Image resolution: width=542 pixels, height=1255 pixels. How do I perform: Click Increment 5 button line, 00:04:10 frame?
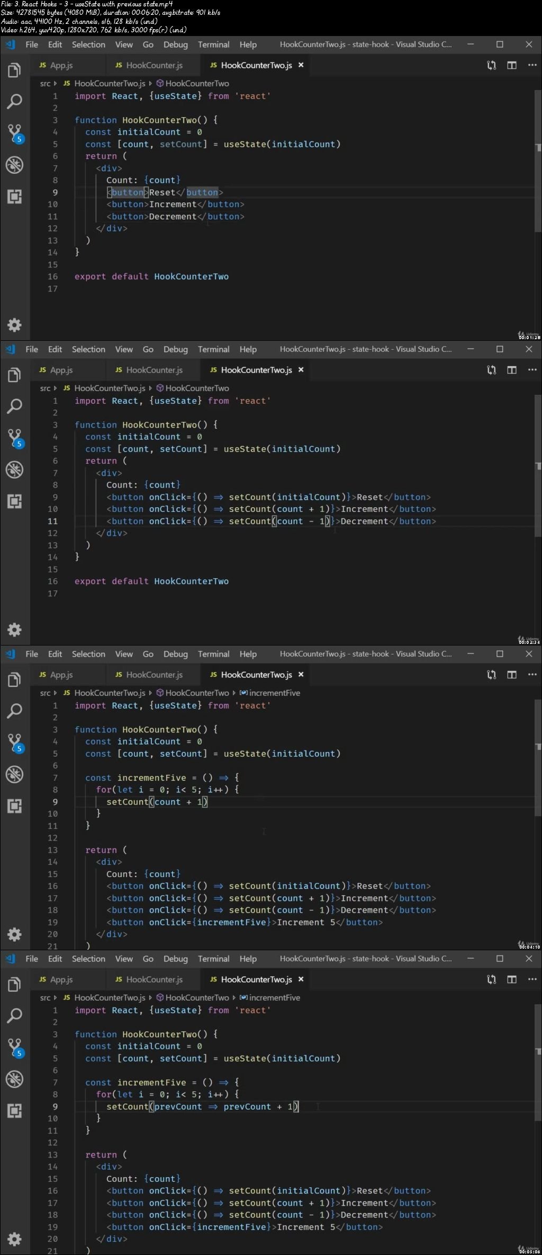click(245, 922)
